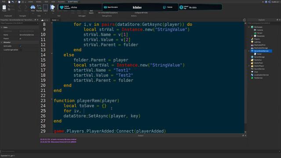Select the StarterGui icon in Explorer
This screenshot has width=281, height=158.
(x=252, y=60)
